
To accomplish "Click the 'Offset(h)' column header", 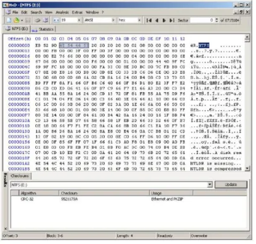I will pyautogui.click(x=20, y=38).
